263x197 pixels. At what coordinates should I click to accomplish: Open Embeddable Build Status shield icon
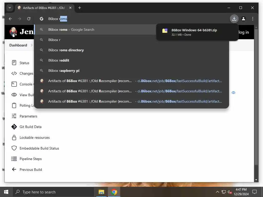[14, 148]
